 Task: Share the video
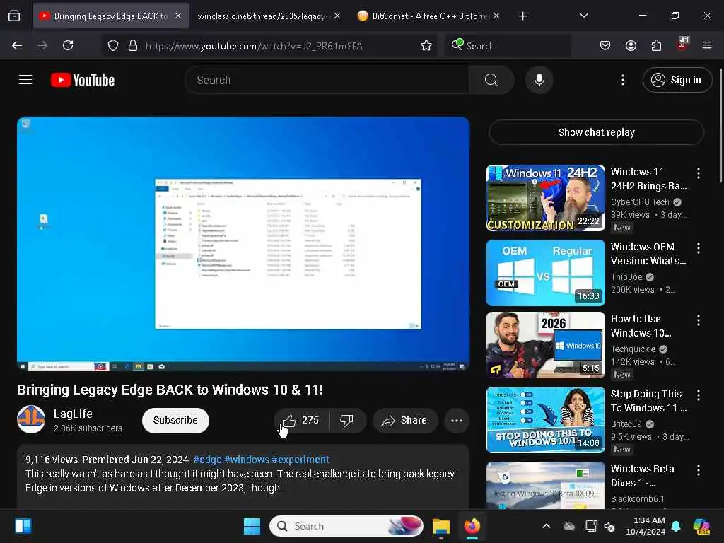click(404, 420)
